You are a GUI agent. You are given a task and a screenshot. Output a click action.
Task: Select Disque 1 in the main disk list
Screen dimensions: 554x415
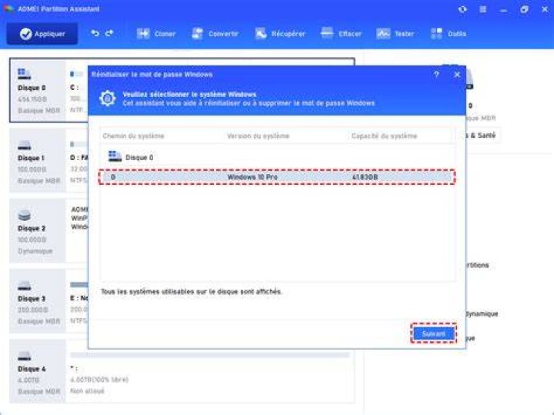[x=38, y=160]
